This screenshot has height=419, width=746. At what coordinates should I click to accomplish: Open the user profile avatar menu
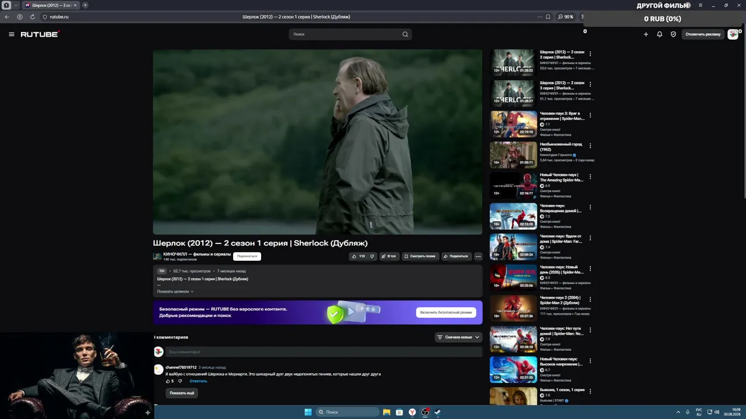tap(733, 34)
